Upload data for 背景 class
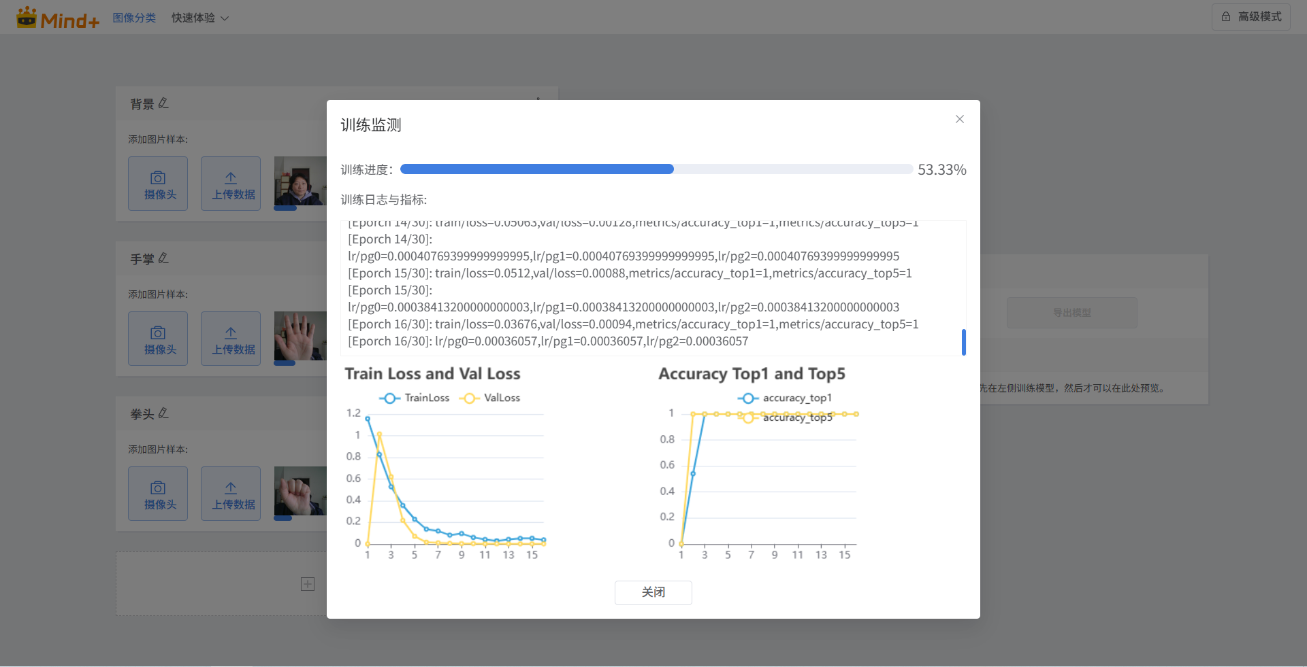Viewport: 1307px width, 667px height. pyautogui.click(x=231, y=184)
